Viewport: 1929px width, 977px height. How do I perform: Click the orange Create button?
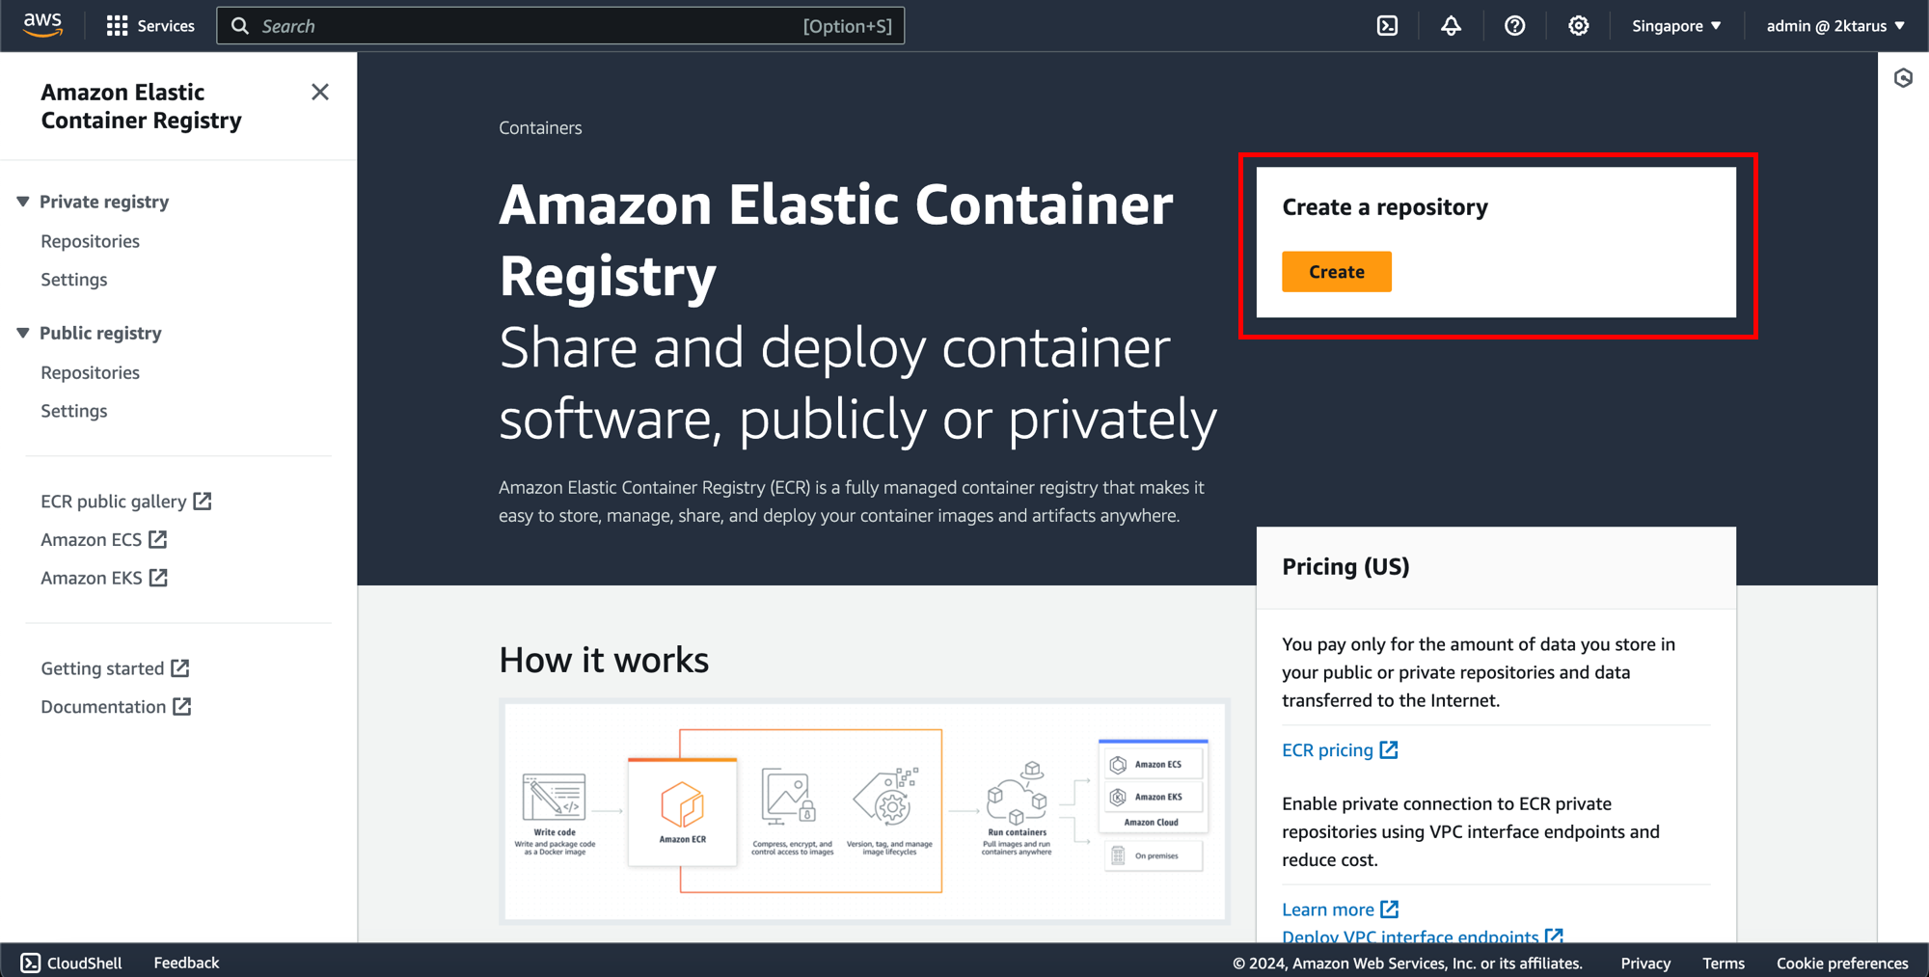(x=1336, y=272)
